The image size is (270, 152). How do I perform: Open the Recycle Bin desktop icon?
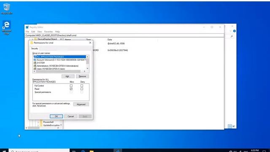7,8
